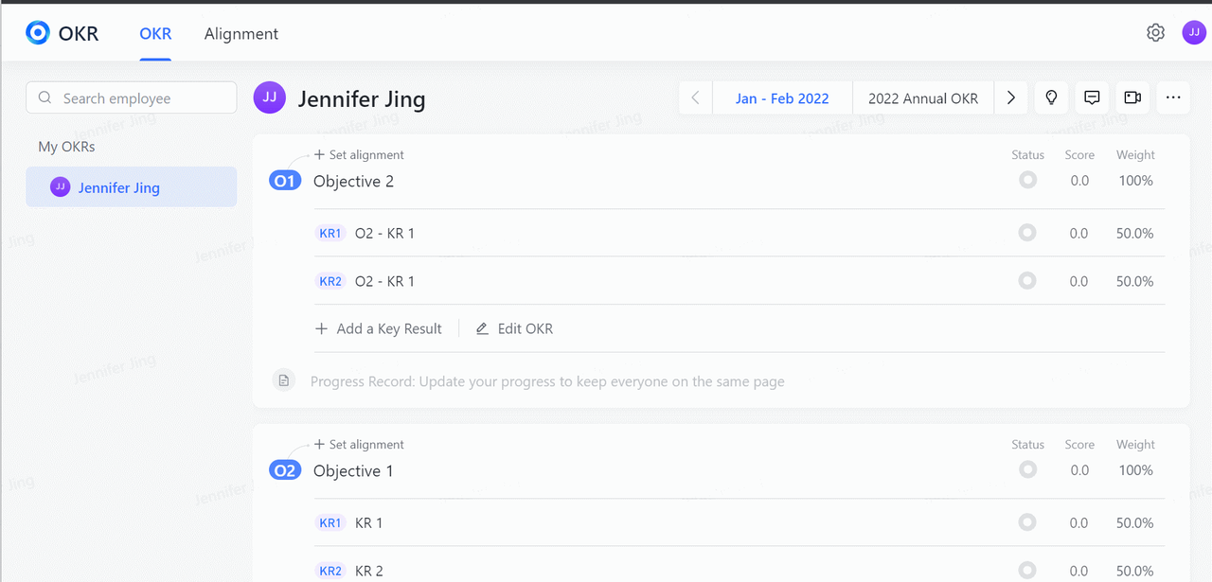Click the video camera icon
1212x582 pixels.
(1132, 97)
